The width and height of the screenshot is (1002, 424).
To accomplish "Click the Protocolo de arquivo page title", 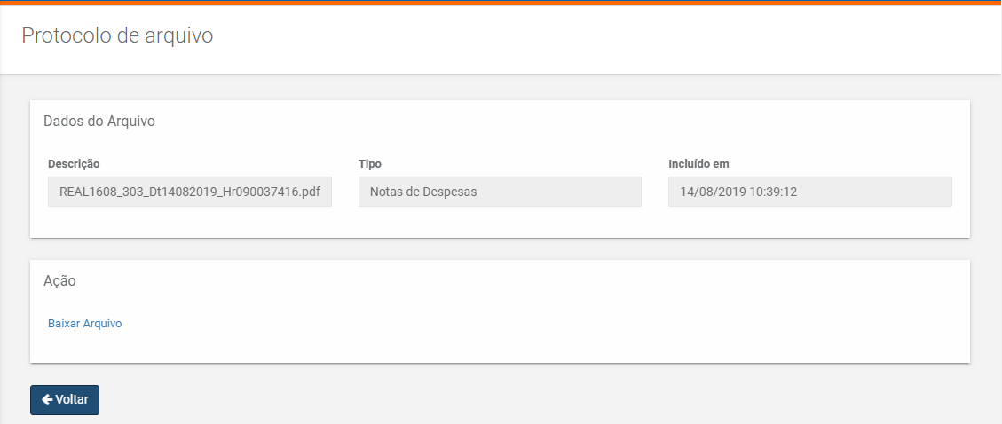I will coord(117,35).
